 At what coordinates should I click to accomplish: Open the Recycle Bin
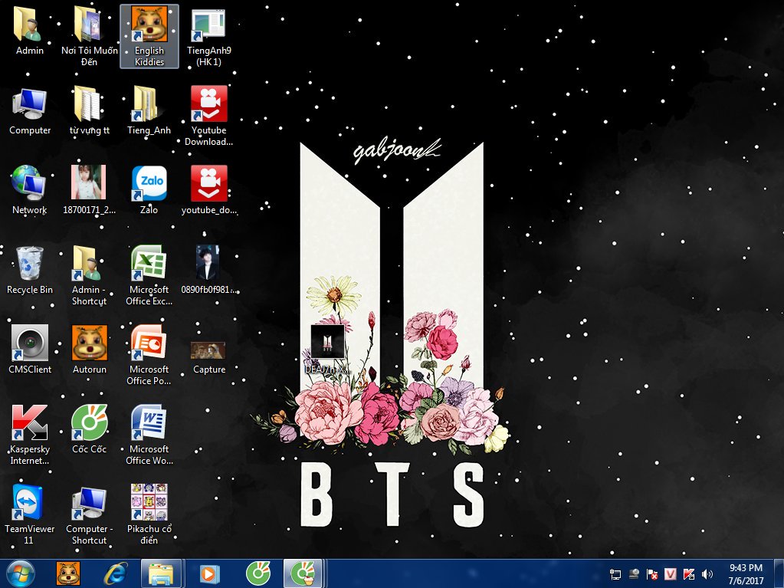point(29,270)
